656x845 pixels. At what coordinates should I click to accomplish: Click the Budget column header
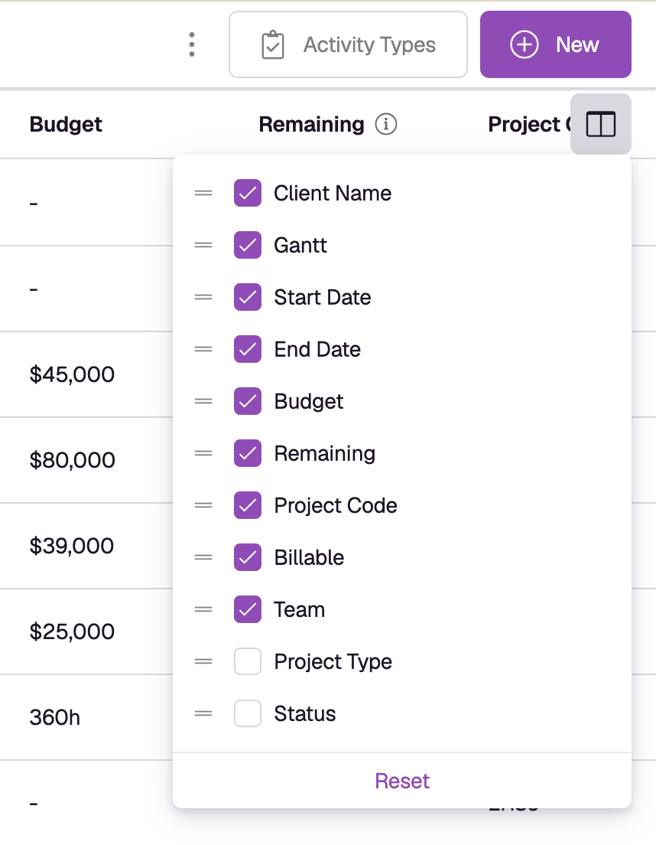point(66,125)
